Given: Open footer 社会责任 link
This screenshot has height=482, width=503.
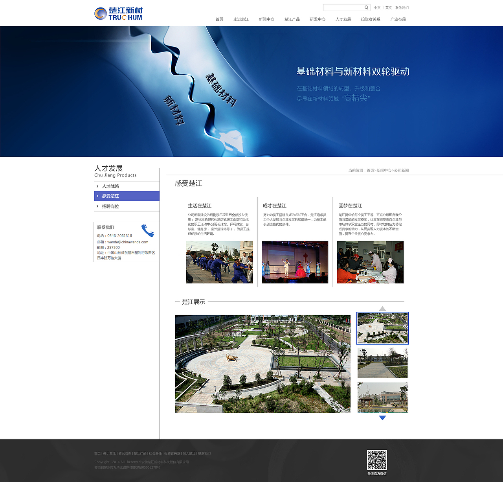Looking at the screenshot, I should coord(155,453).
